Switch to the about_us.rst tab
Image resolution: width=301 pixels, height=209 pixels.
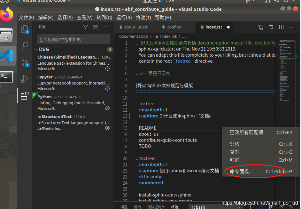pyautogui.click(x=135, y=27)
